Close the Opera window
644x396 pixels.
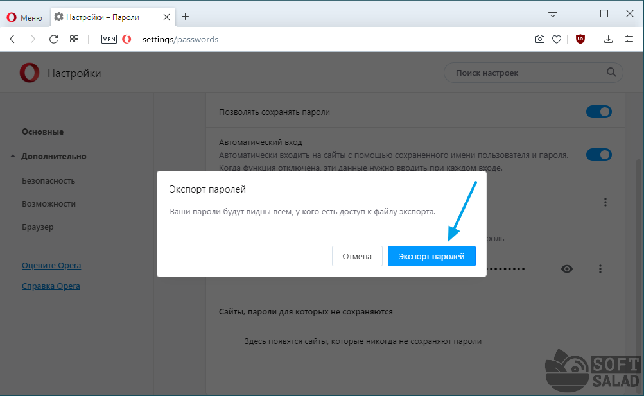(x=630, y=13)
